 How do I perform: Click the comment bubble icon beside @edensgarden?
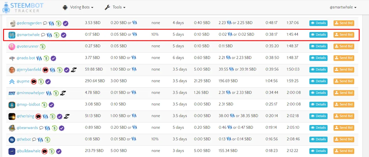pos(45,23)
